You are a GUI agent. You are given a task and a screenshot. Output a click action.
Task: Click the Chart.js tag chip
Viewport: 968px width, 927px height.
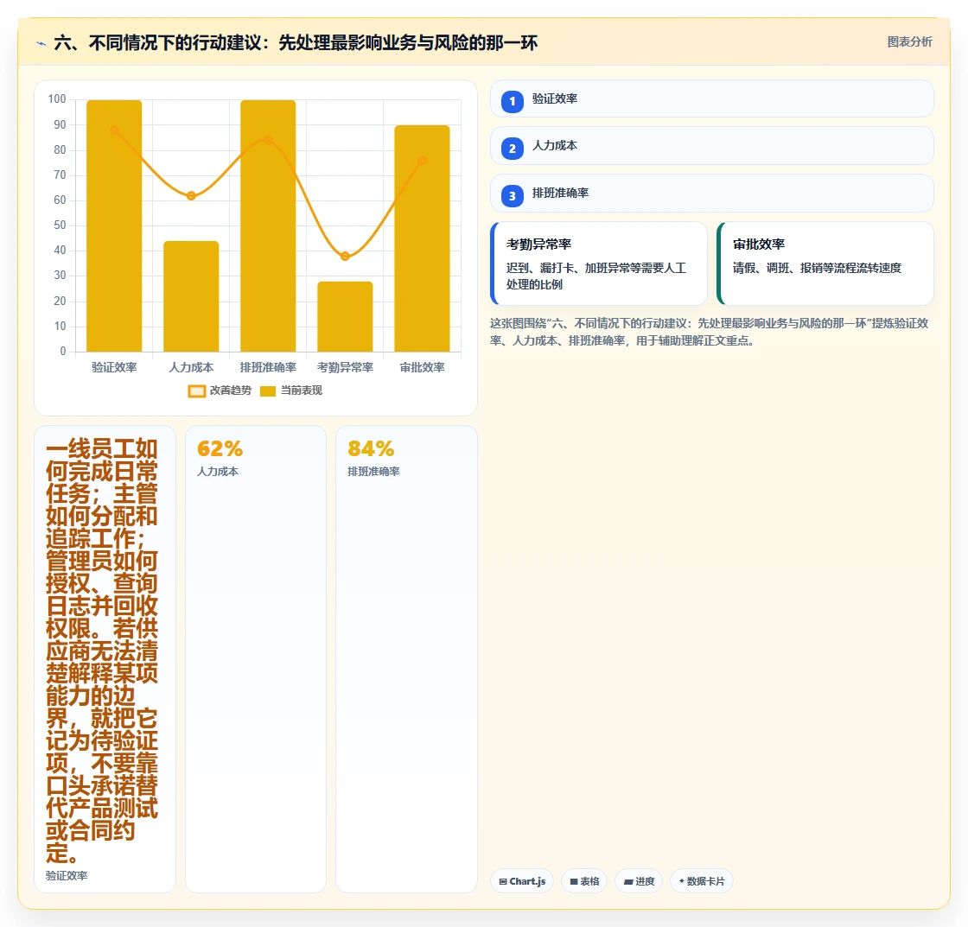coord(522,881)
